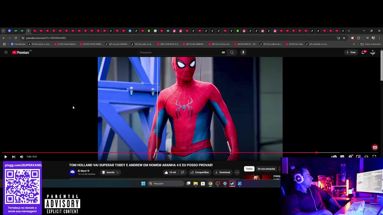Open the red YouTube watermark in player
The image size is (383, 215).
click(x=375, y=147)
